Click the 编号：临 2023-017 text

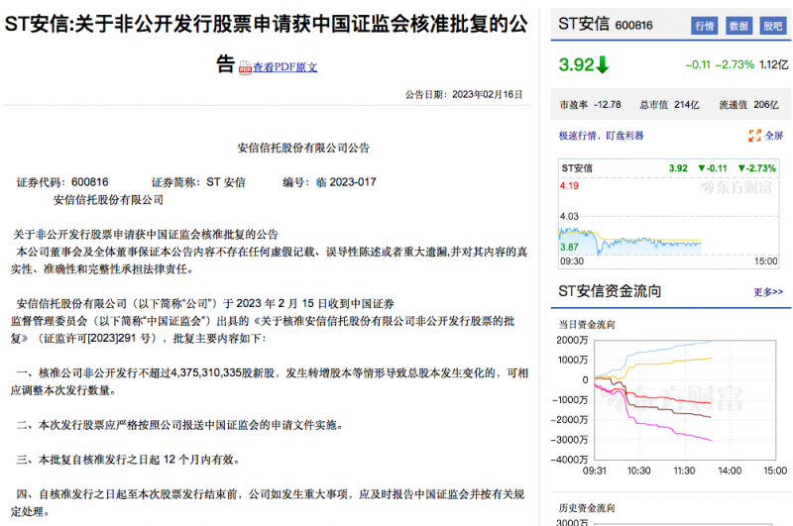click(x=329, y=182)
